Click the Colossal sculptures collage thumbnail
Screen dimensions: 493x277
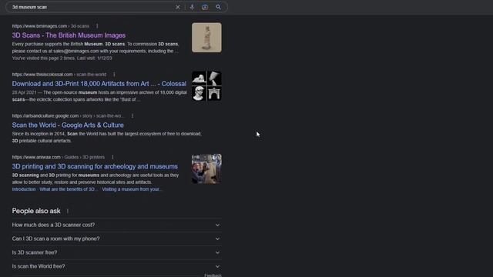click(206, 85)
